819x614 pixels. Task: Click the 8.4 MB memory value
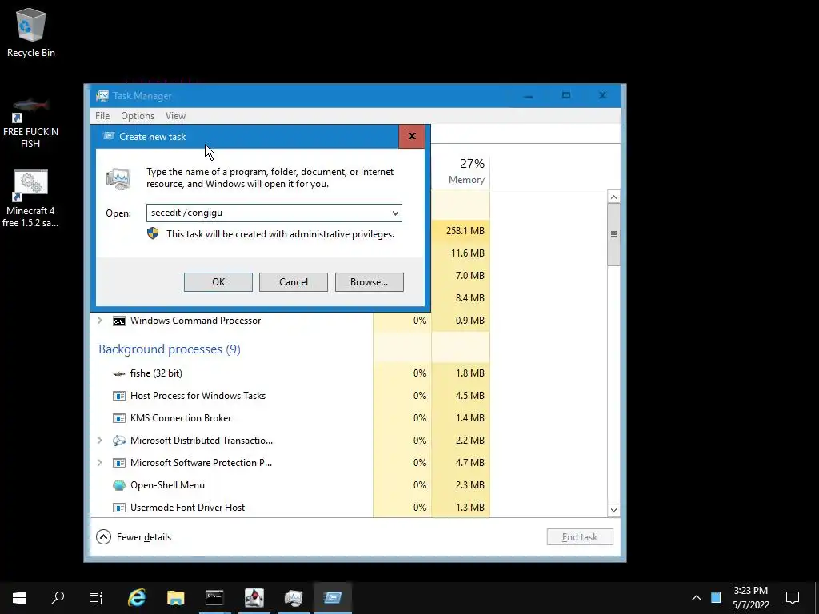(470, 298)
